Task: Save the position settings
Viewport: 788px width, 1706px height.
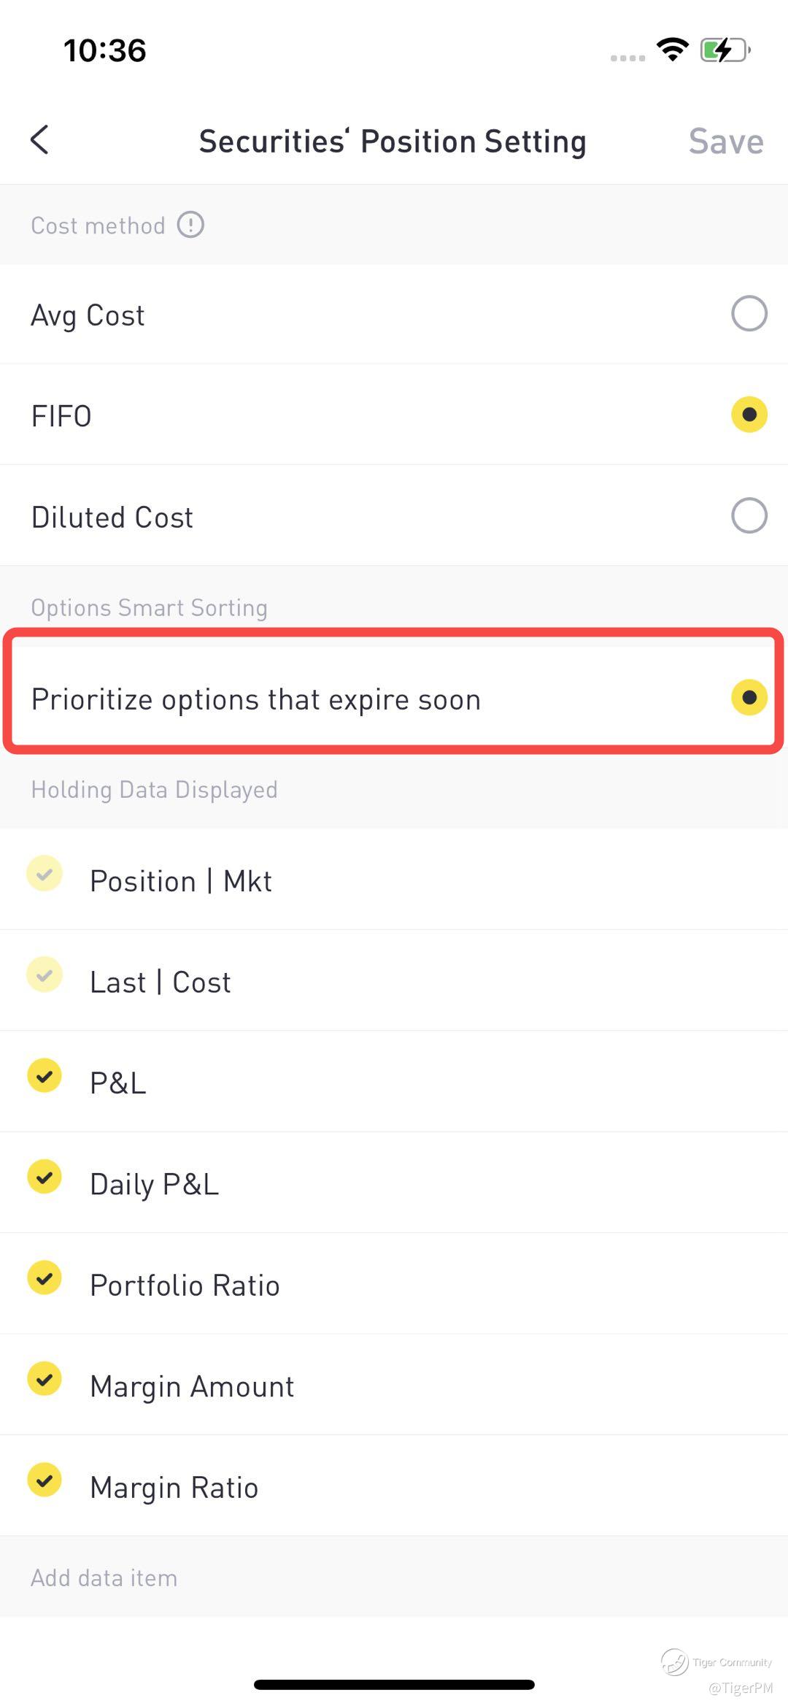Action: [x=725, y=141]
